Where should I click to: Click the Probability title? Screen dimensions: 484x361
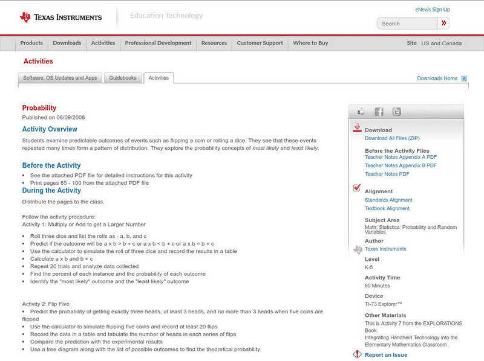39,108
